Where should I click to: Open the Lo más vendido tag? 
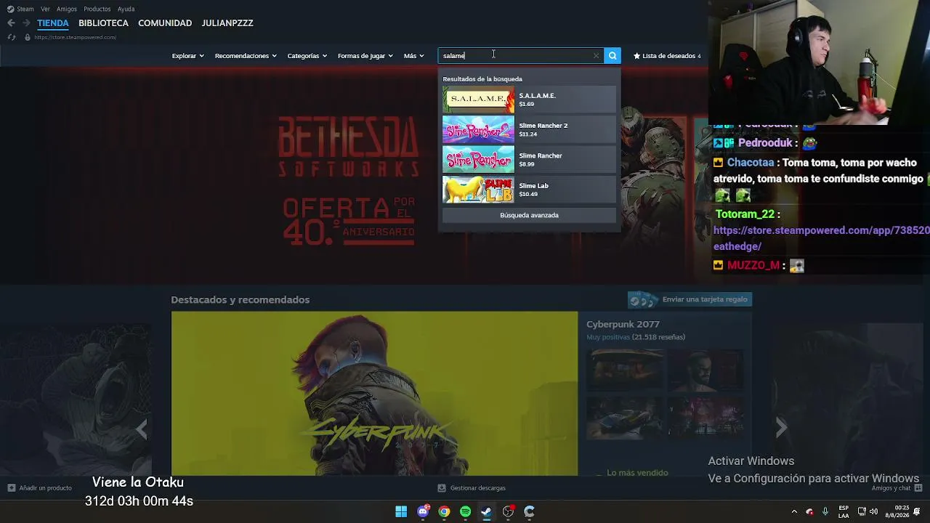[x=637, y=473]
